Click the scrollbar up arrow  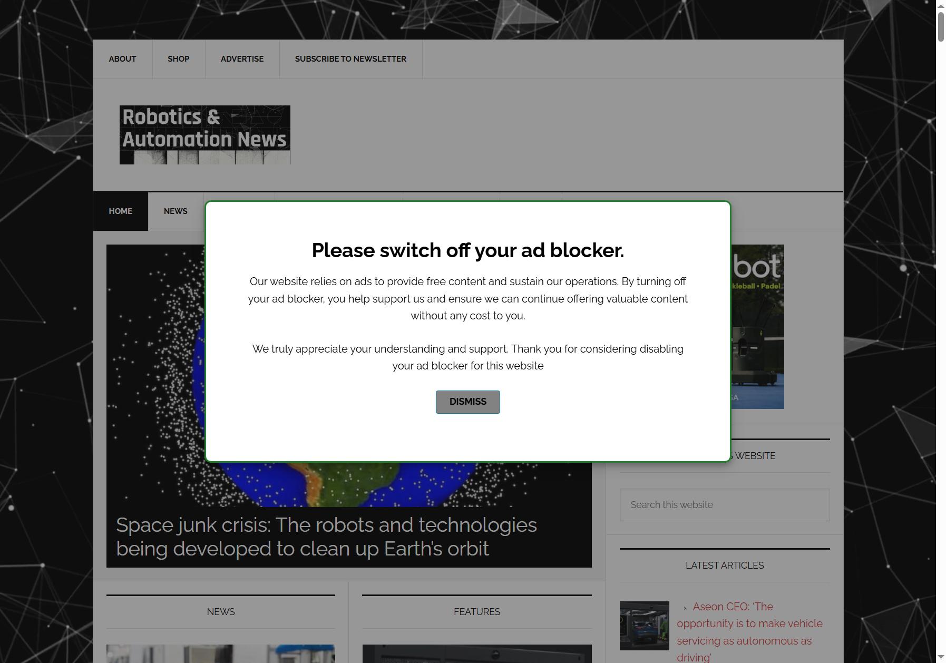941,5
